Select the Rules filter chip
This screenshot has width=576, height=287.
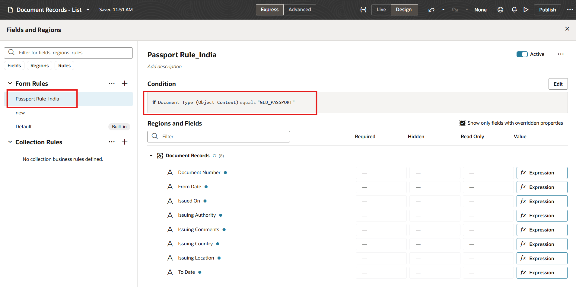click(x=64, y=65)
